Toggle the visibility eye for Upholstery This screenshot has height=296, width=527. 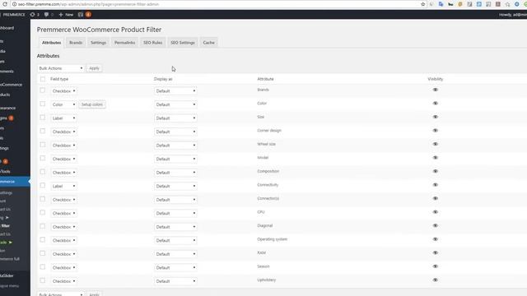[436, 280]
